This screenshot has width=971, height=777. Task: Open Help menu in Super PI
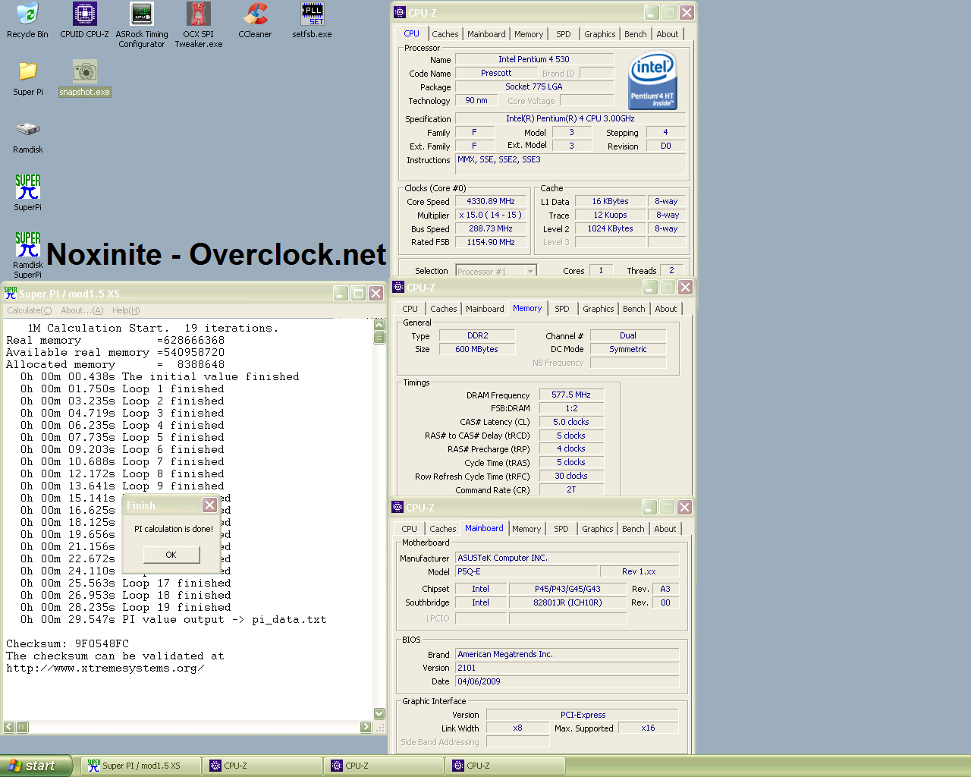126,310
